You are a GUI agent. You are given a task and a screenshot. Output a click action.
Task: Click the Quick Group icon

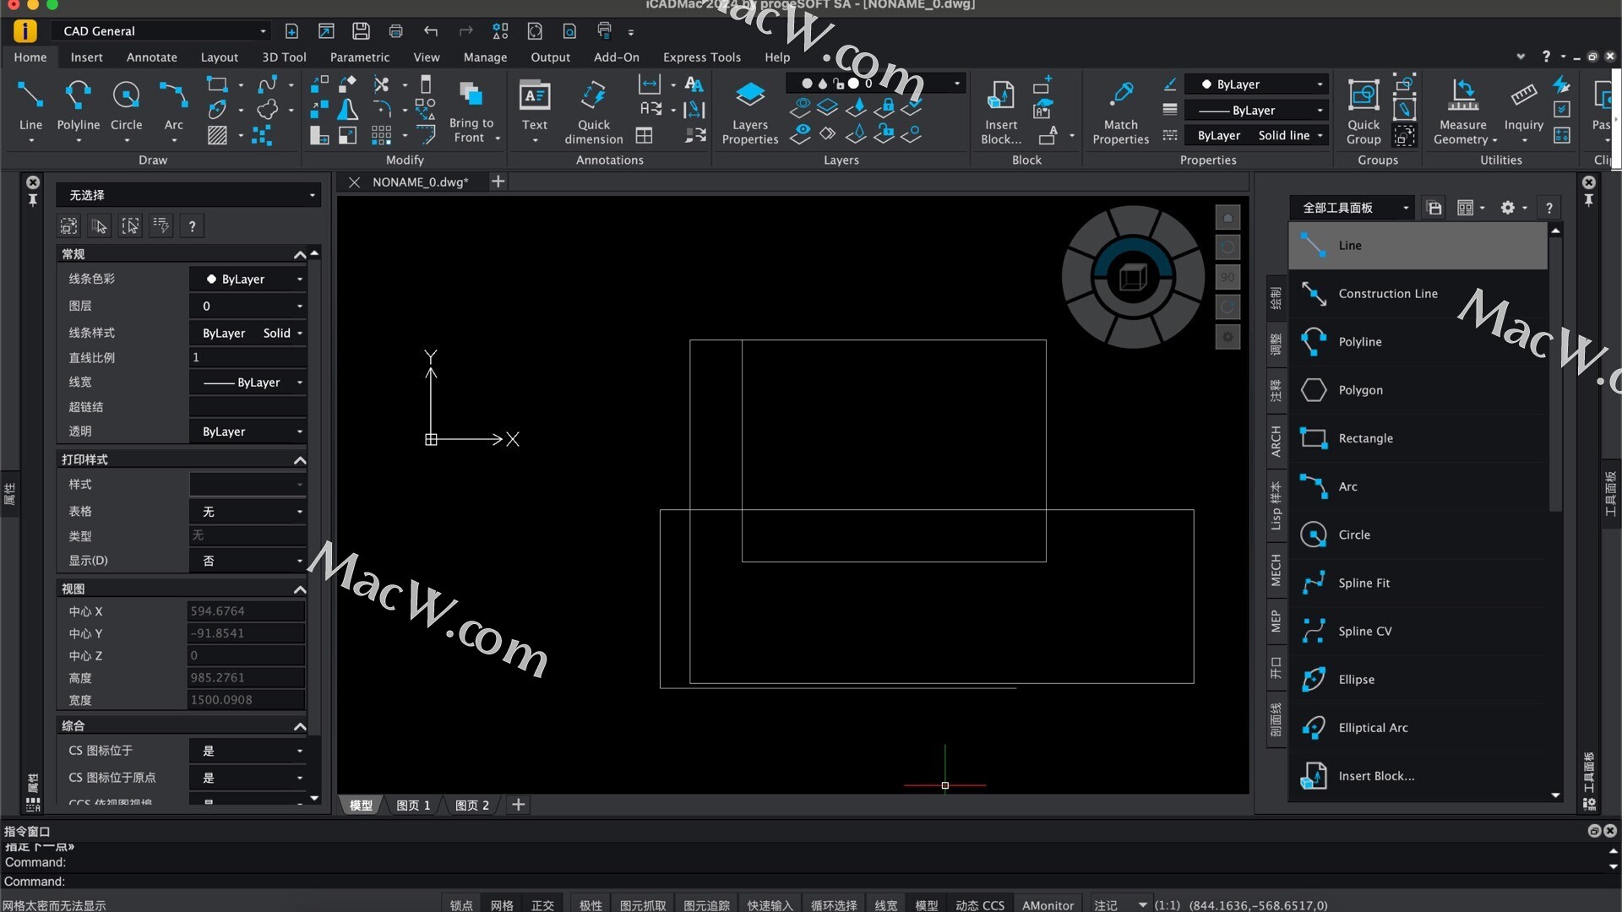tap(1363, 95)
